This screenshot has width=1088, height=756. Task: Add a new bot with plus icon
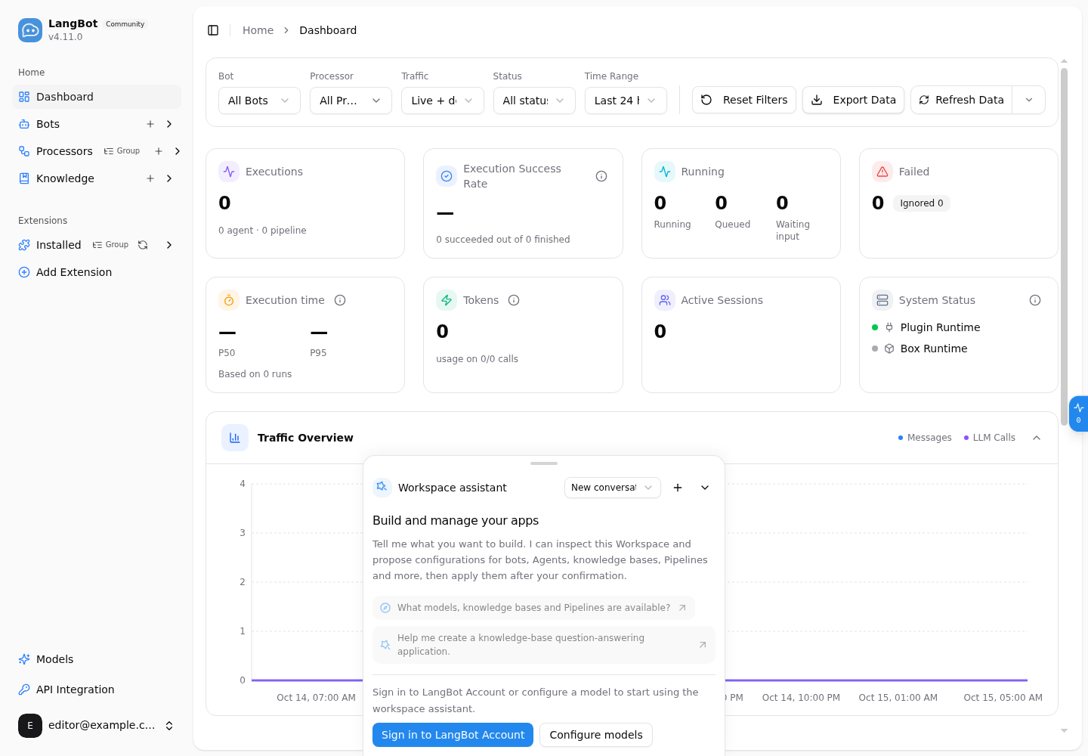150,124
